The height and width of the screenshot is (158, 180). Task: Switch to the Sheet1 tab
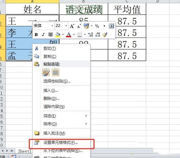pos(24,151)
